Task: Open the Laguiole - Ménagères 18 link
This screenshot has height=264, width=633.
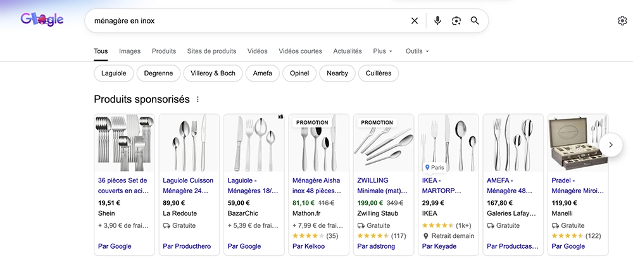Action: click(x=253, y=185)
